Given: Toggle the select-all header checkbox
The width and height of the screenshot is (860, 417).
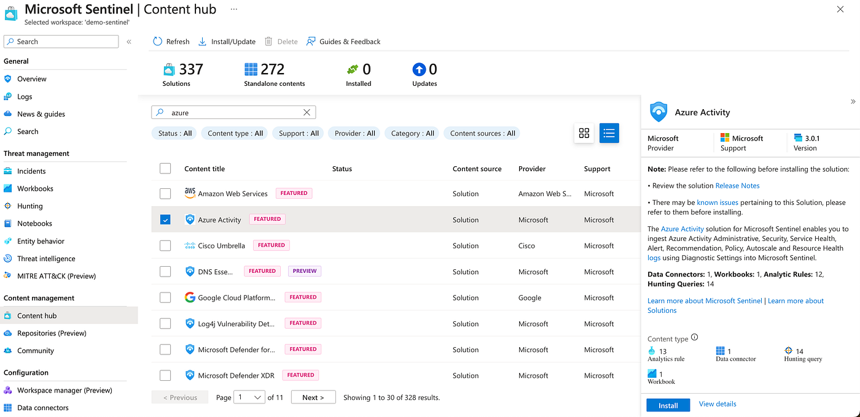Looking at the screenshot, I should pyautogui.click(x=165, y=168).
